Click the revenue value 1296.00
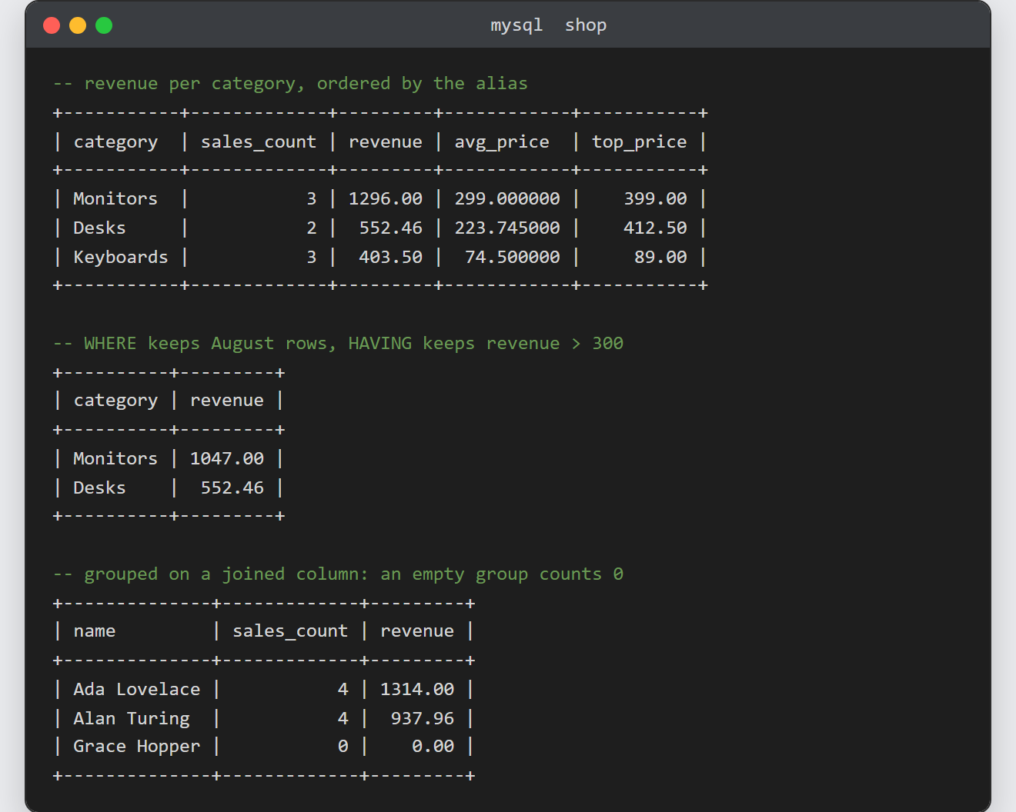Viewport: 1016px width, 812px height. (x=386, y=199)
